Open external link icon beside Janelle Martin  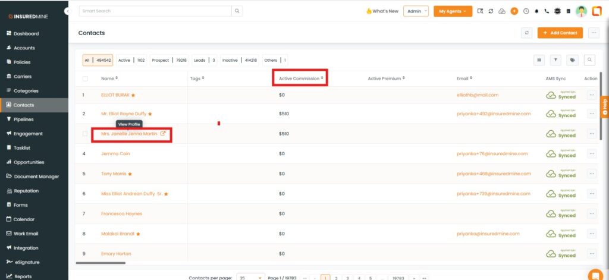coord(164,134)
